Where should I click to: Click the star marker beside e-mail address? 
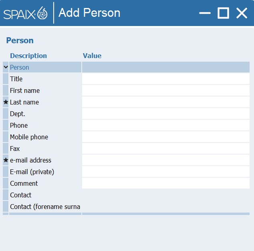(6, 160)
